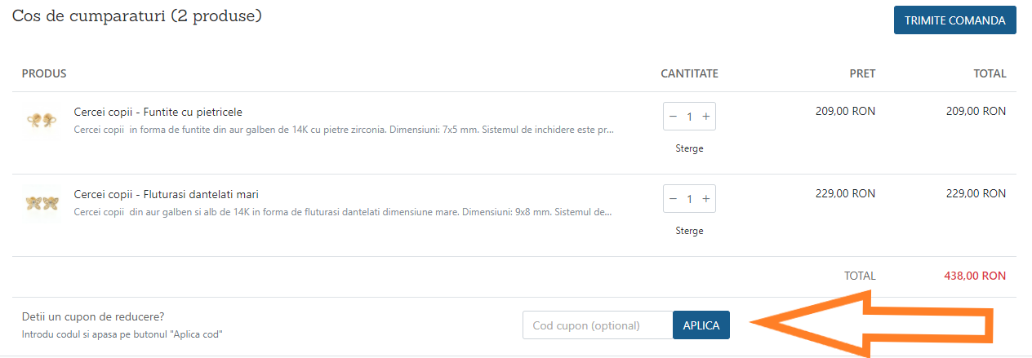
Task: Focus the Cod cupon input field
Action: [x=598, y=325]
